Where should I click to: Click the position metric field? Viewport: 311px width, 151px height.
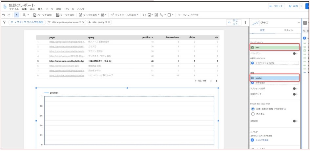click(x=275, y=78)
